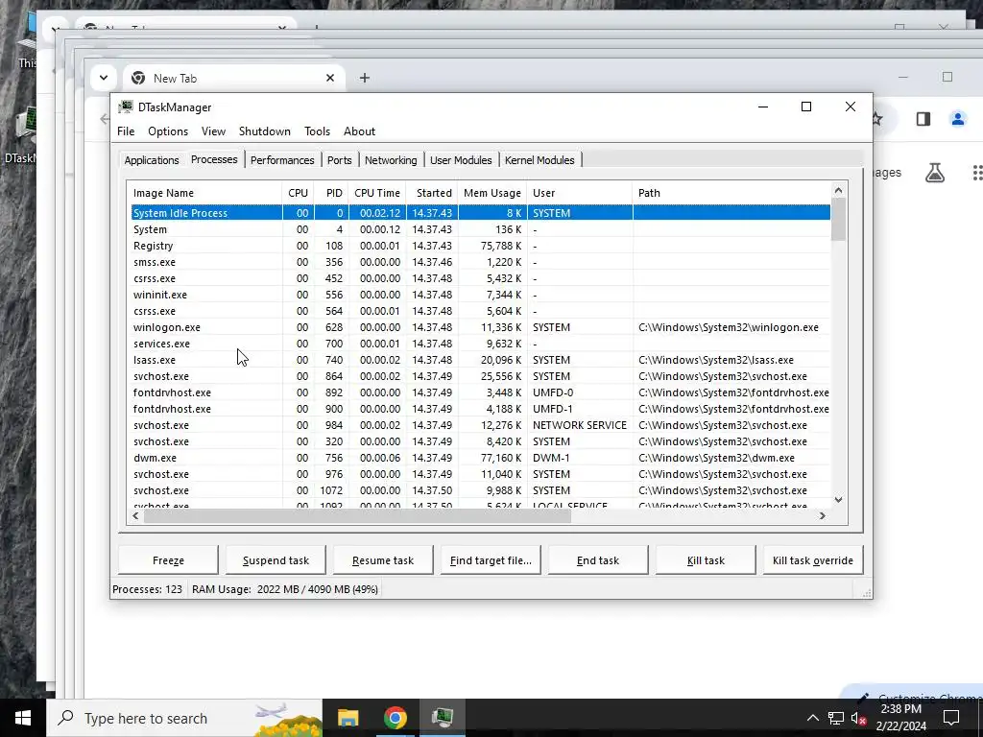Click Find target file button

pos(491,560)
